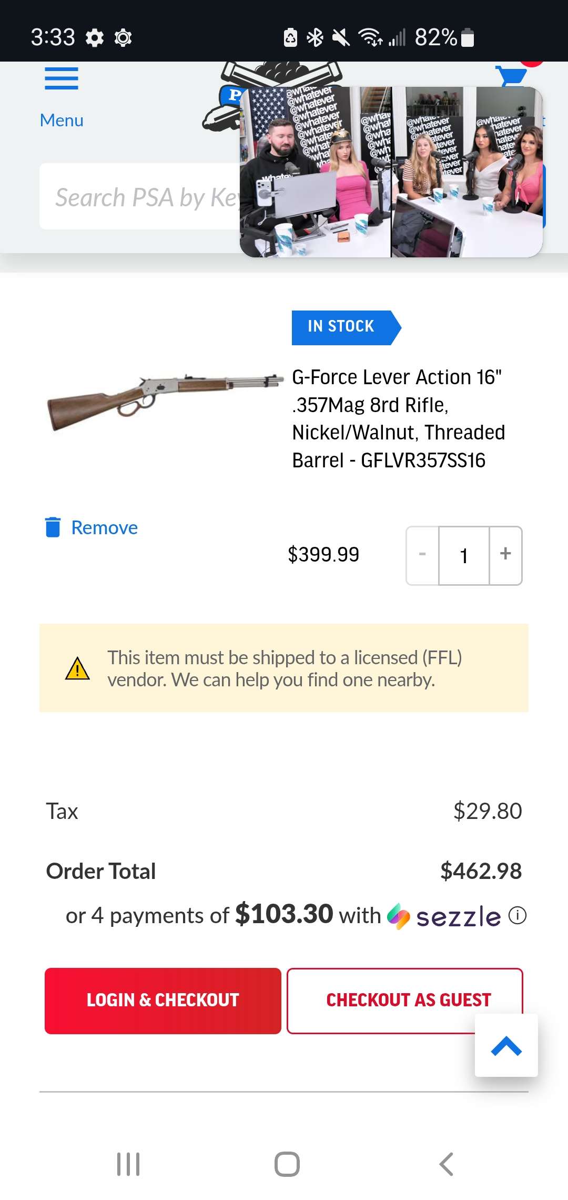The image size is (568, 1200).
Task: Tap the Sezzle info circle icon
Action: 518,916
